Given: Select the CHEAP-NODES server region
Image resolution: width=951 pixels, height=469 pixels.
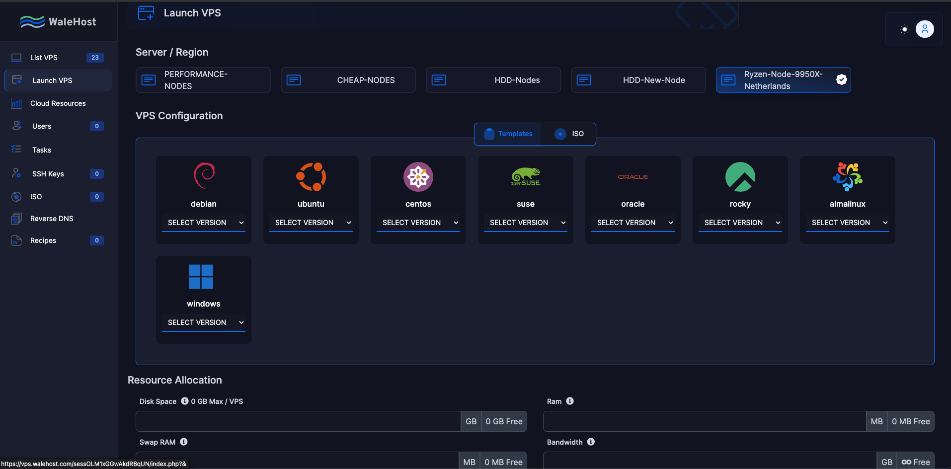Looking at the screenshot, I should (x=348, y=80).
